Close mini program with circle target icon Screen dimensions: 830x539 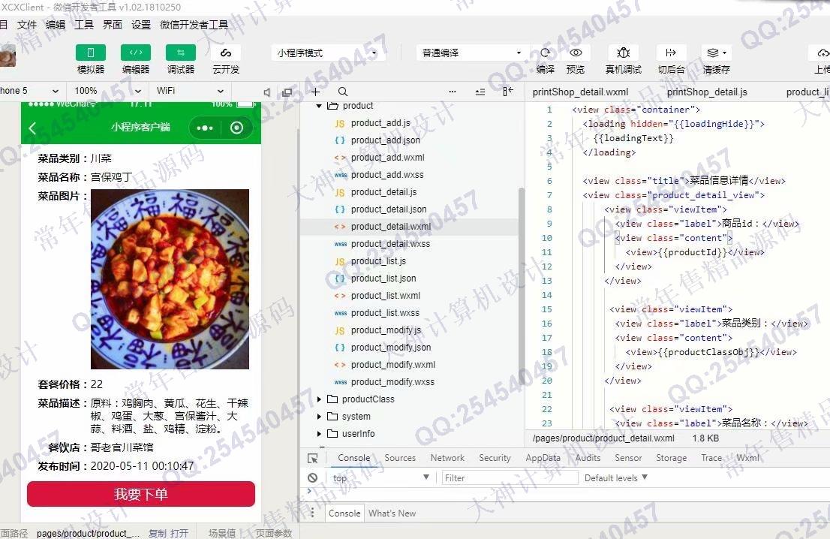(x=236, y=128)
